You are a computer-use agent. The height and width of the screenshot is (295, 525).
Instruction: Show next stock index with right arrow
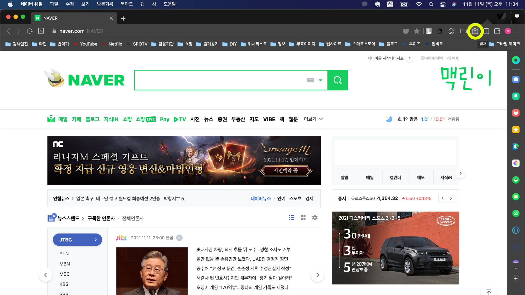point(451,198)
